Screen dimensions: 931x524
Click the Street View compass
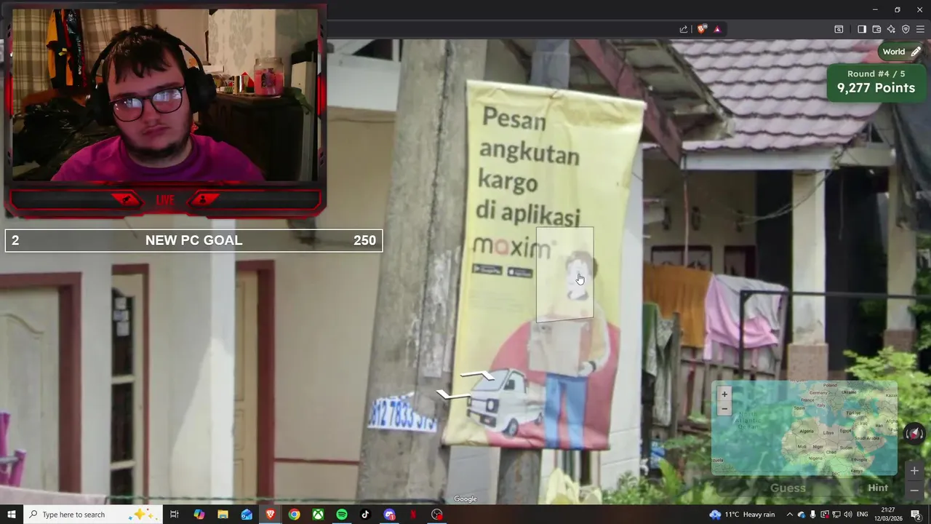click(x=914, y=434)
